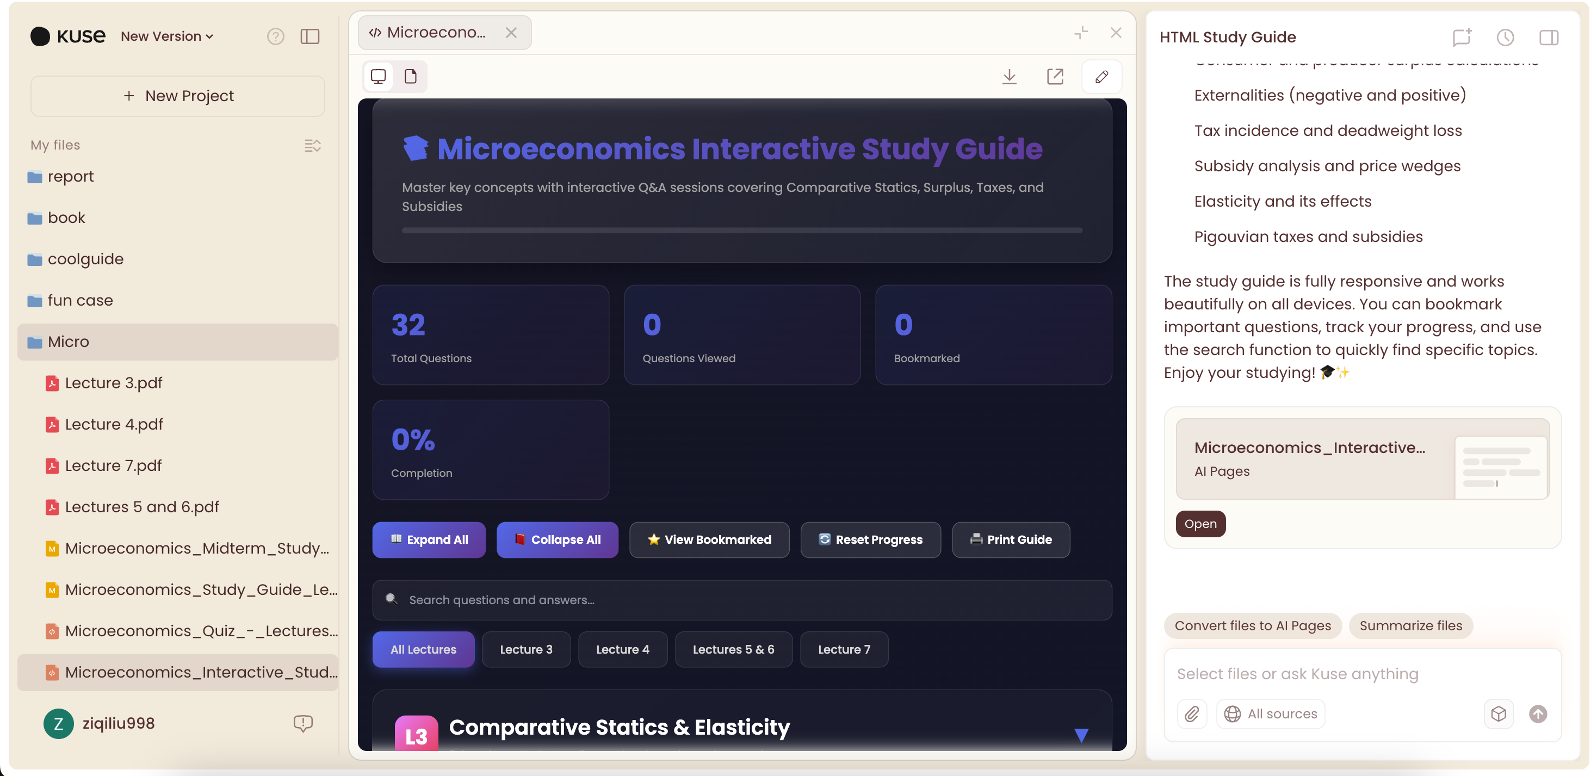The image size is (1591, 776).
Task: Click the 0% completion progress card
Action: pyautogui.click(x=491, y=450)
